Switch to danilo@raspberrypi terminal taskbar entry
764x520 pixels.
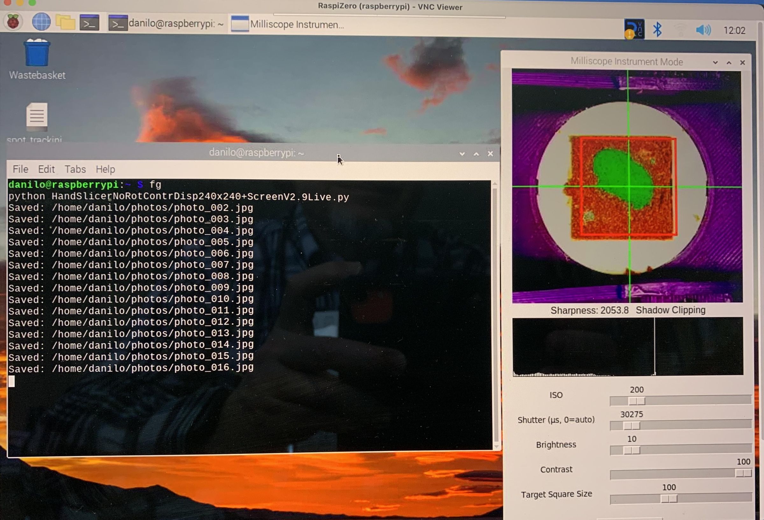pos(166,24)
